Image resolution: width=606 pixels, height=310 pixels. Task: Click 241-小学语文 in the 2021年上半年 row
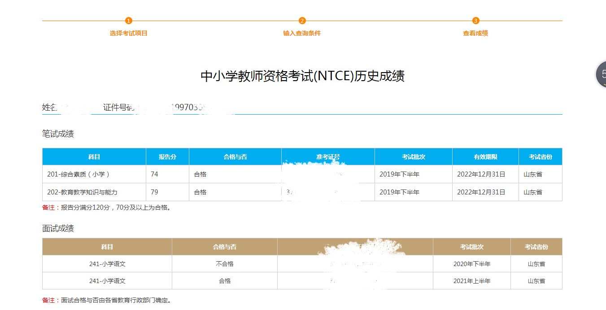pyautogui.click(x=107, y=281)
